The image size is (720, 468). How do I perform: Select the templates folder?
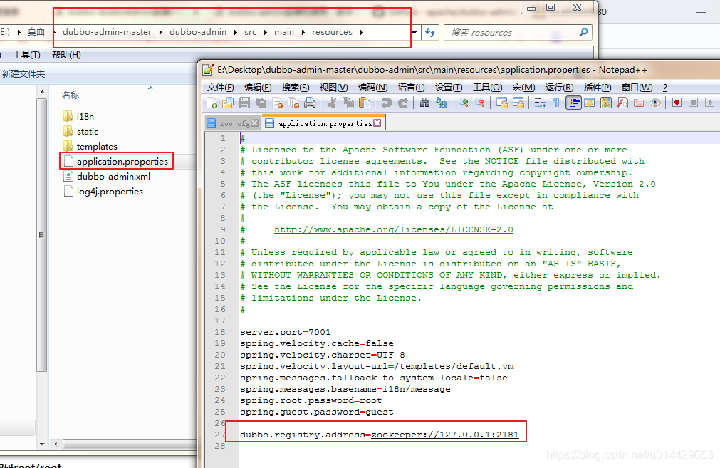click(97, 147)
